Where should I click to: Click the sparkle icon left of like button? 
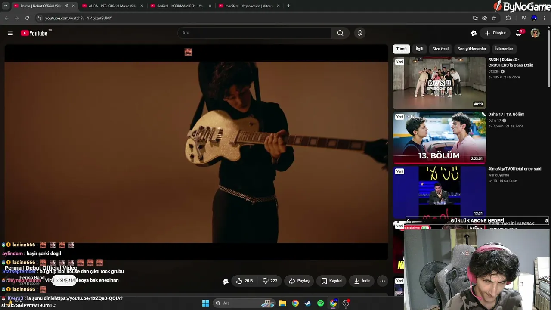[x=226, y=281]
